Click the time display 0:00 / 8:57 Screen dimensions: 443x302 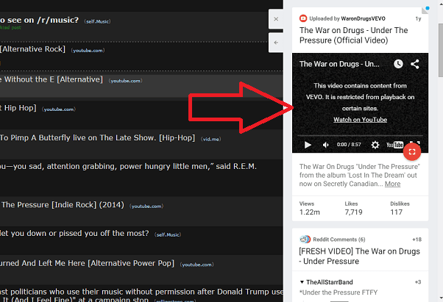tap(349, 145)
